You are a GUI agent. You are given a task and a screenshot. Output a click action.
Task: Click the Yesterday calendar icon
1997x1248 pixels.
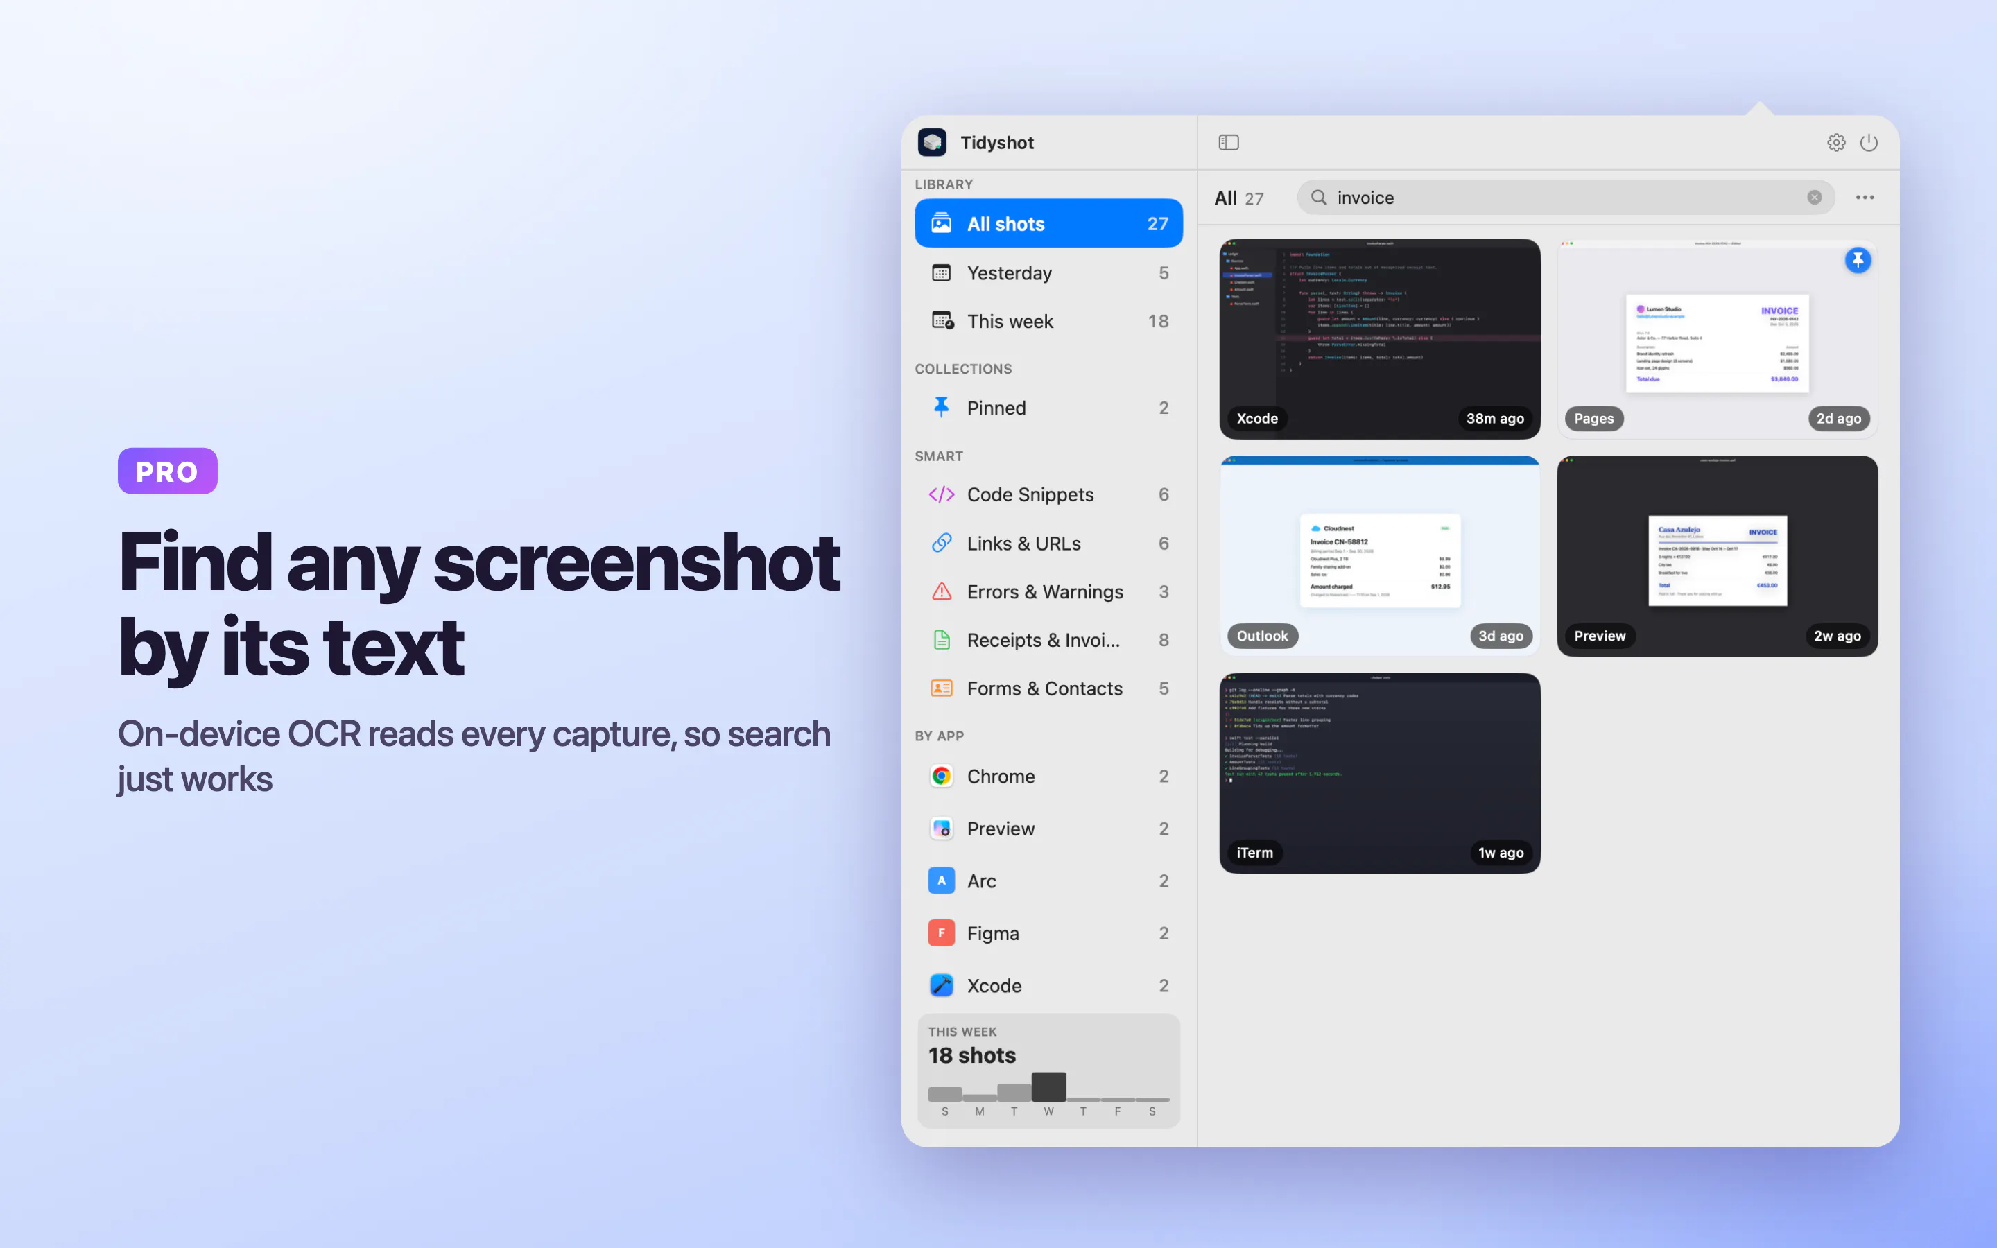click(942, 272)
